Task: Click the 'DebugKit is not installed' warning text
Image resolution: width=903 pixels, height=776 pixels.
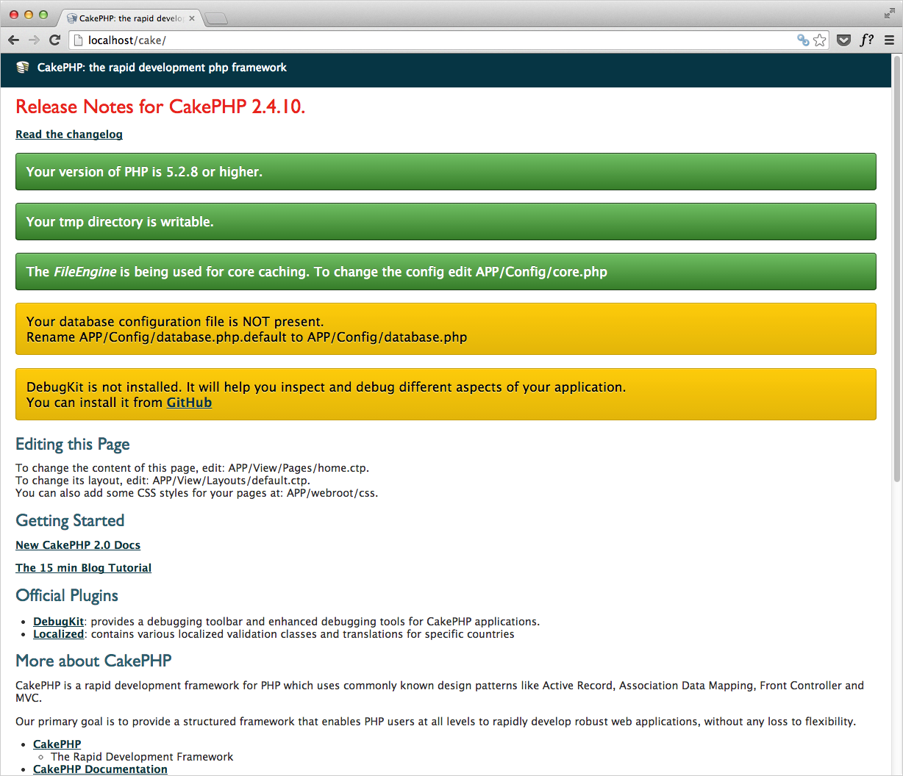Action: click(326, 387)
